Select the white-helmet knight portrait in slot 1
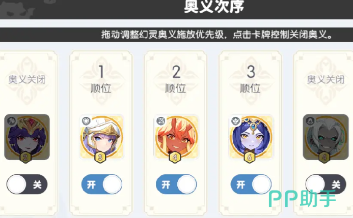The width and height of the screenshot is (353, 218). pos(101,137)
